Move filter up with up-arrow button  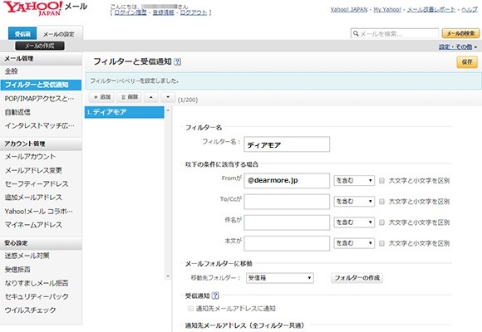tap(150, 97)
